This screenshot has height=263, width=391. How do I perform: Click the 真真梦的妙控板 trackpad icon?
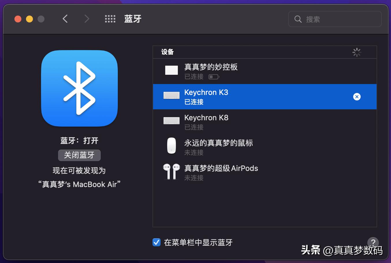171,70
